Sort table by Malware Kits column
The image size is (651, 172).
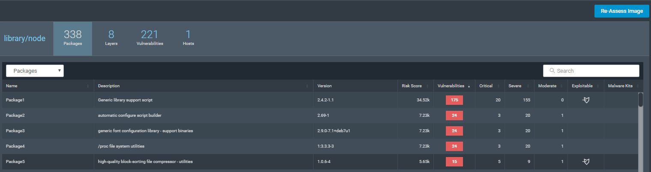[x=623, y=86]
